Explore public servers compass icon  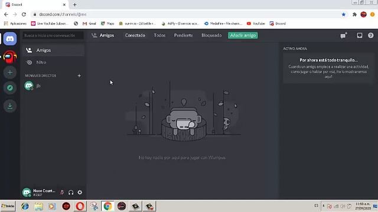(x=10, y=88)
